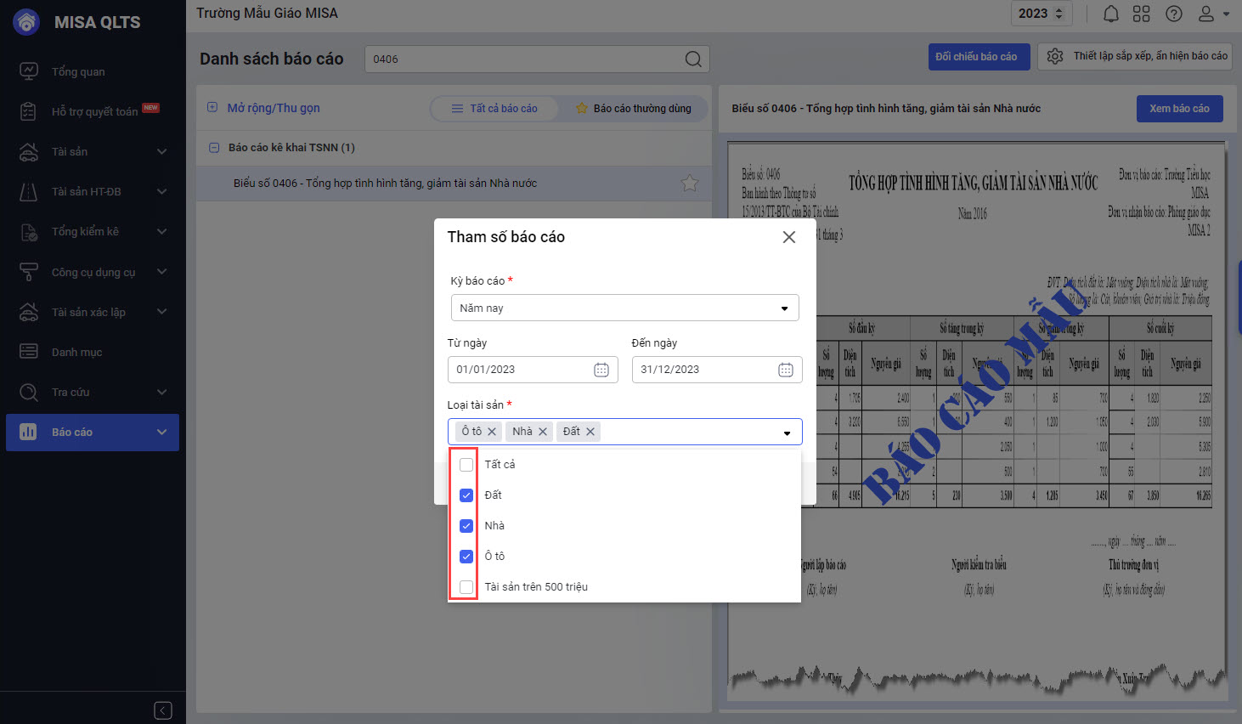Click the Công cụ dụng cụ icon
Screen dimensions: 1242x724
[29, 272]
